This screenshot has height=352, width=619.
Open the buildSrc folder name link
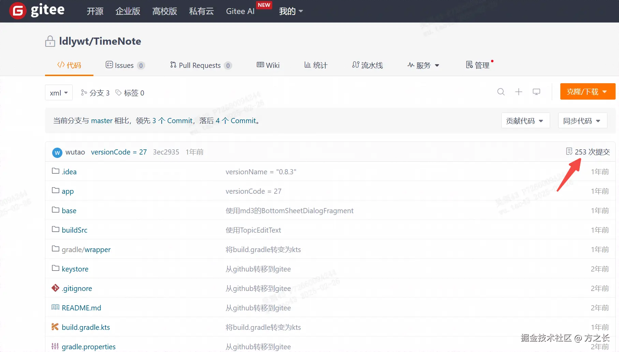74,230
